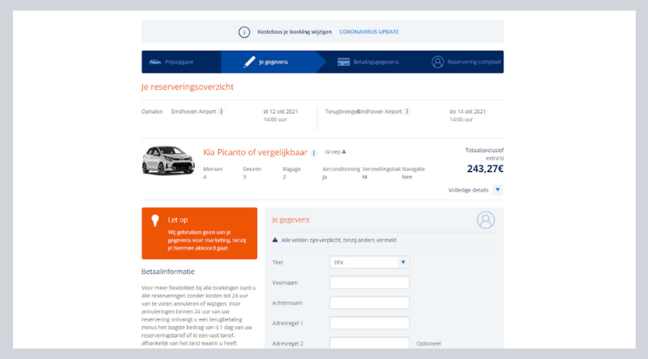Click into the Achternaam field
Viewport: 648px width, 359px height.
pos(370,302)
